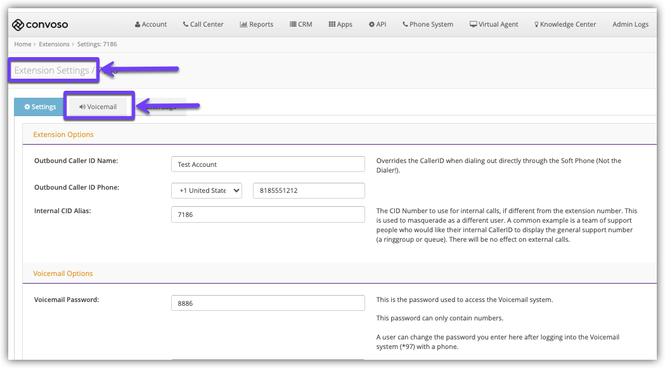
Task: Go to Home breadcrumb link
Action: tap(23, 44)
